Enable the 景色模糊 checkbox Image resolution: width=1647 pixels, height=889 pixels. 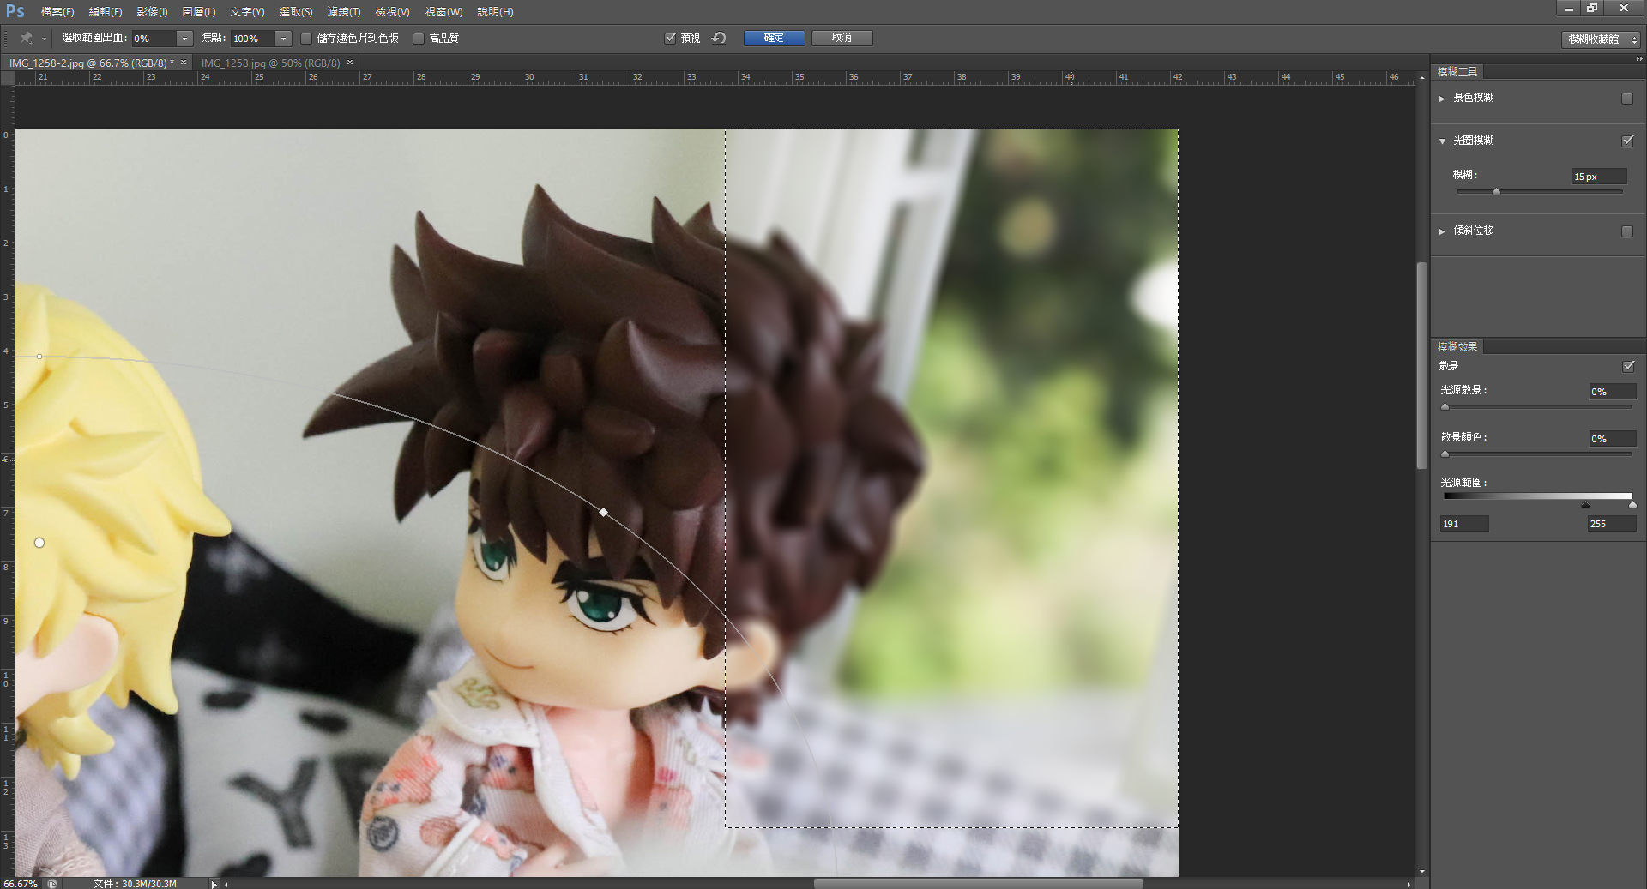tap(1627, 99)
